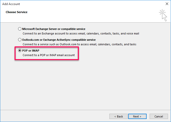The image size is (171, 122).
Task: Choose the Outlook.com or Exchange ActiveSync radio circle
Action: click(20, 40)
